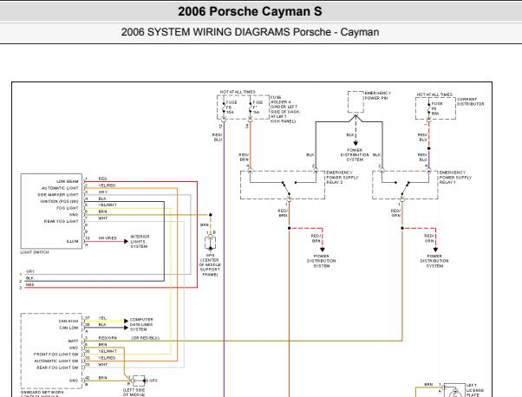Select the "LIGHT SWITCH" component label
The height and width of the screenshot is (397, 522).
[35, 252]
